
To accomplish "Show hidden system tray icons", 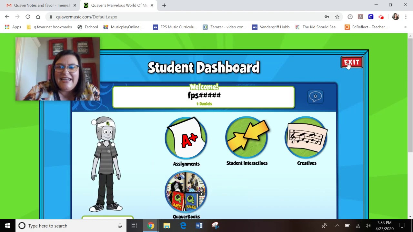I will point(337,226).
